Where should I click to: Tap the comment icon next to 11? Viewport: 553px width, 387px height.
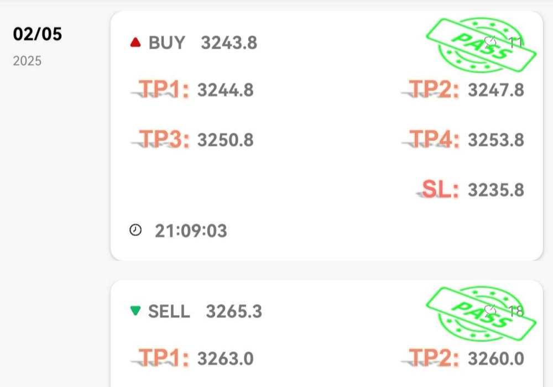click(x=490, y=42)
